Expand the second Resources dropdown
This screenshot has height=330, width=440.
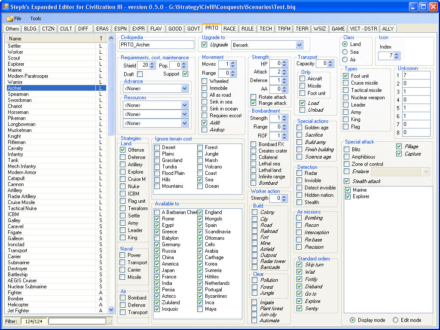point(184,114)
